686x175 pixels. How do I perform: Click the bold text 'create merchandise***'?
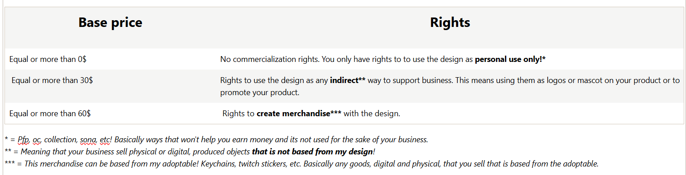click(x=299, y=114)
